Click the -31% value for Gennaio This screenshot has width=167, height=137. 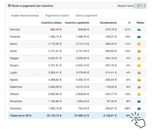(x=127, y=29)
